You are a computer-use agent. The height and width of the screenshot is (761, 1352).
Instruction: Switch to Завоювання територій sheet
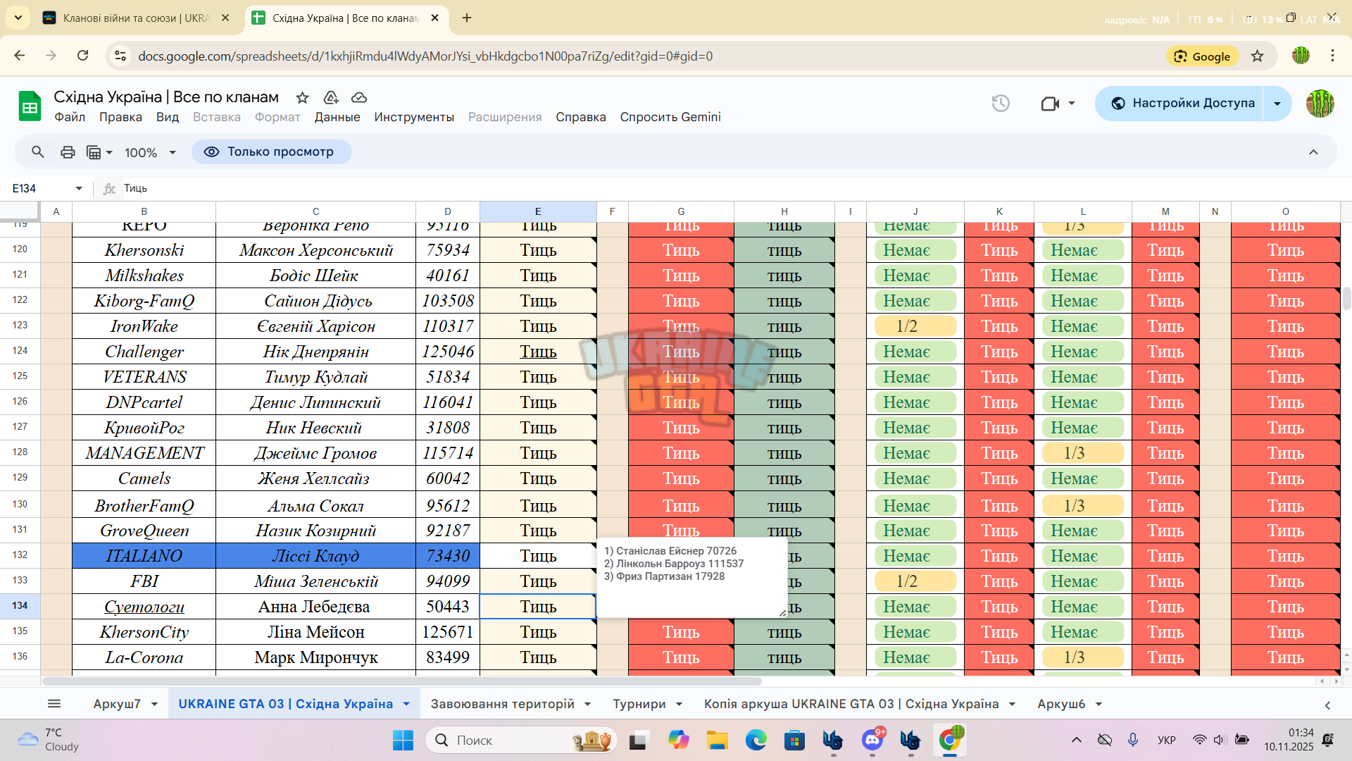click(x=502, y=704)
